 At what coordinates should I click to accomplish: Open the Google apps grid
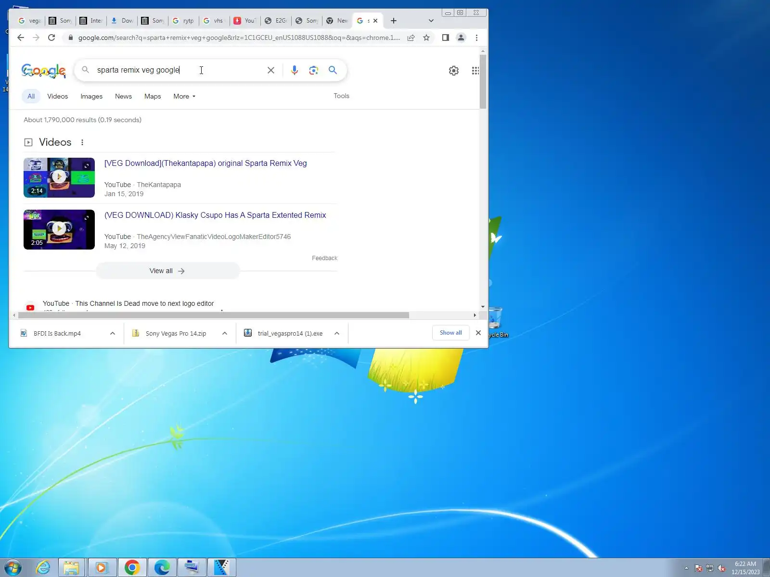(475, 71)
